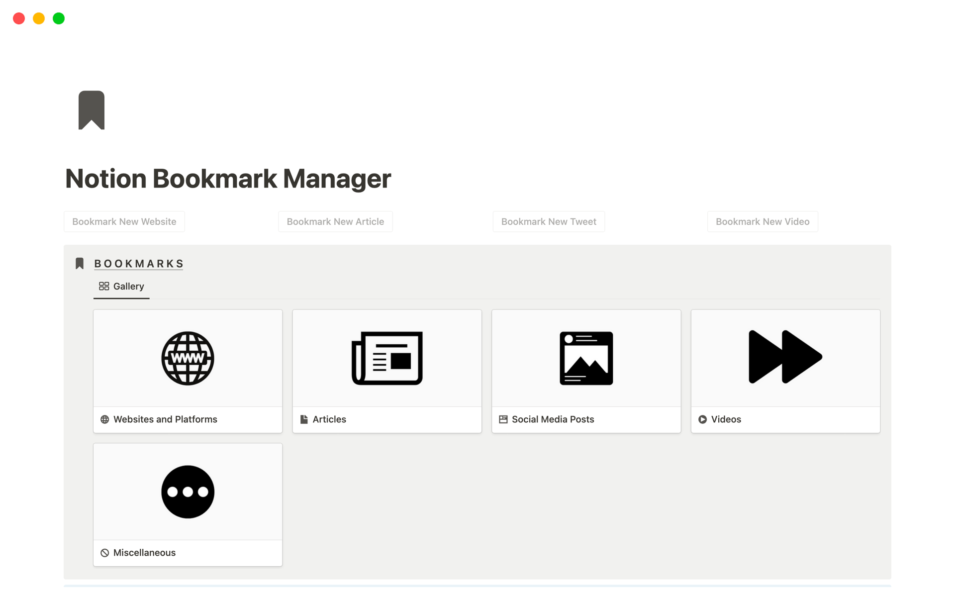Open the Bookmark New Website button
Viewport: 955px width, 597px height.
click(124, 221)
